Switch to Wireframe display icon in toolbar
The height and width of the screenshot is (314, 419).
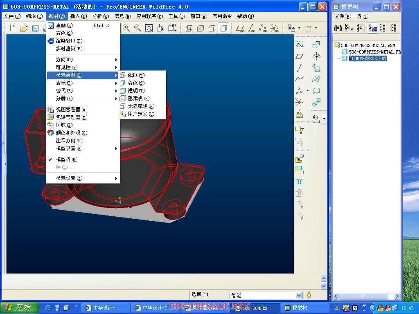pyautogui.click(x=189, y=28)
